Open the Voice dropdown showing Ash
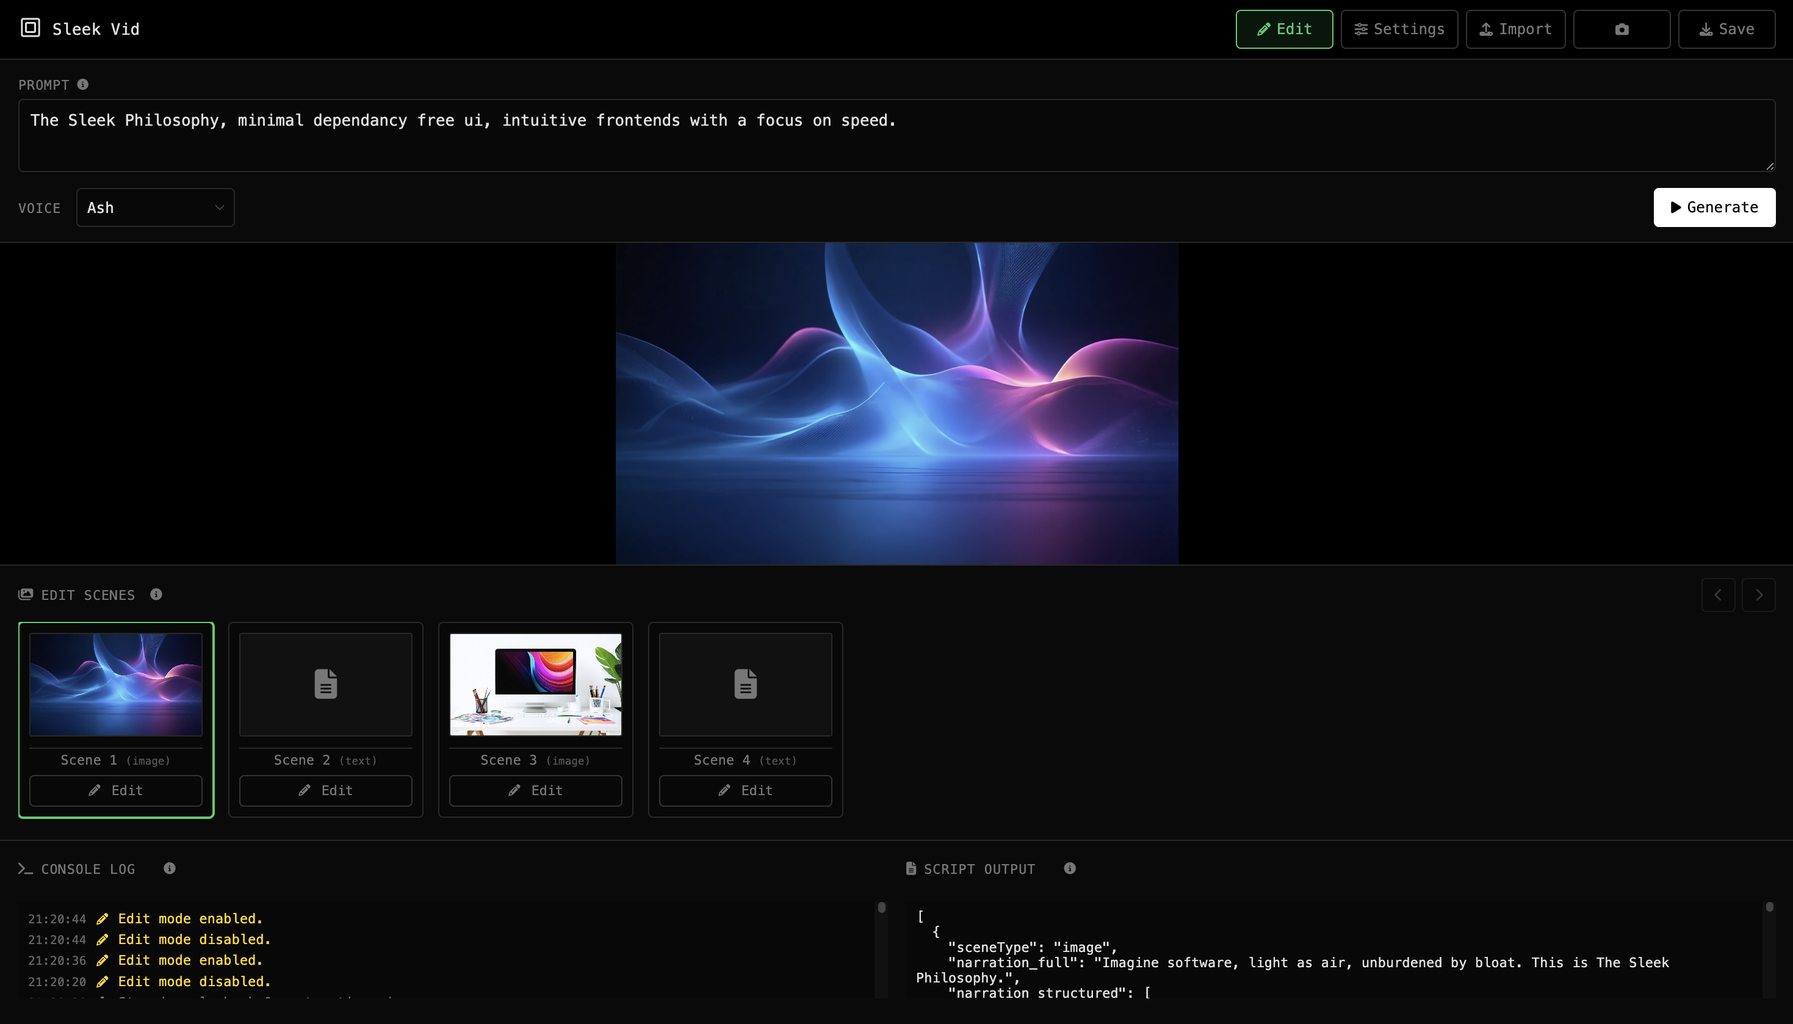 pos(156,207)
